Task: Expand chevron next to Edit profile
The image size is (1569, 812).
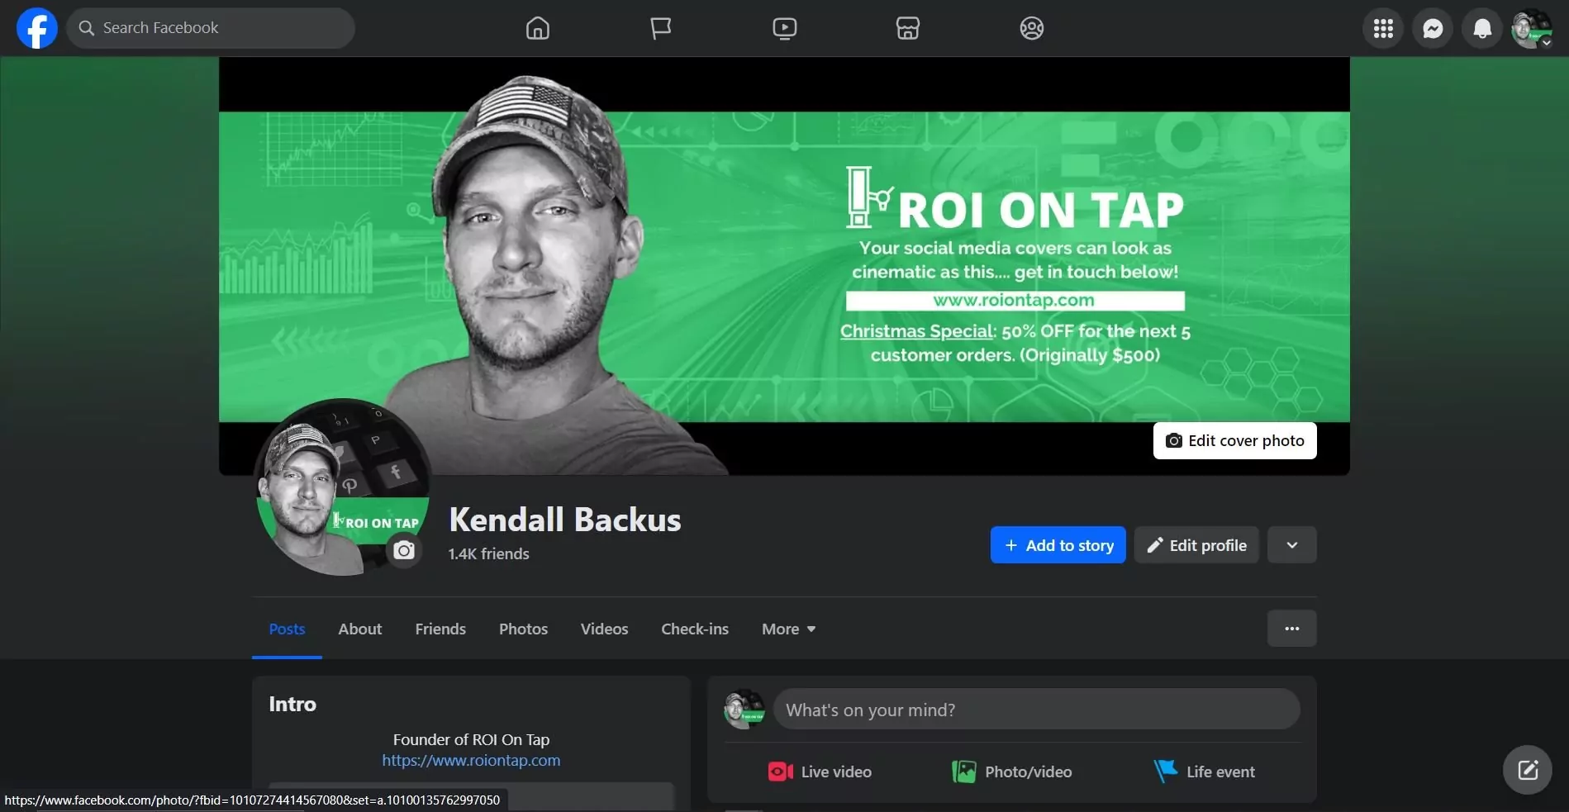Action: 1291,545
